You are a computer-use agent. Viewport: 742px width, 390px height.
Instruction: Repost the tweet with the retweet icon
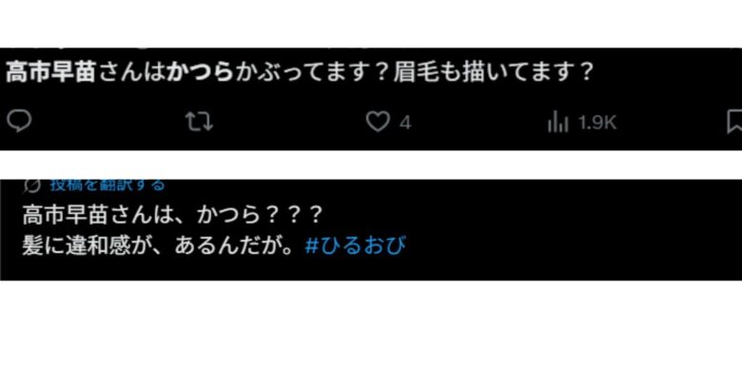(199, 122)
